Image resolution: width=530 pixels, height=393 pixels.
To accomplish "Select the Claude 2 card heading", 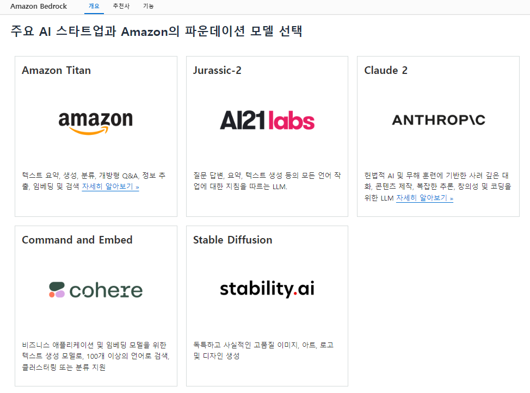I will click(385, 71).
